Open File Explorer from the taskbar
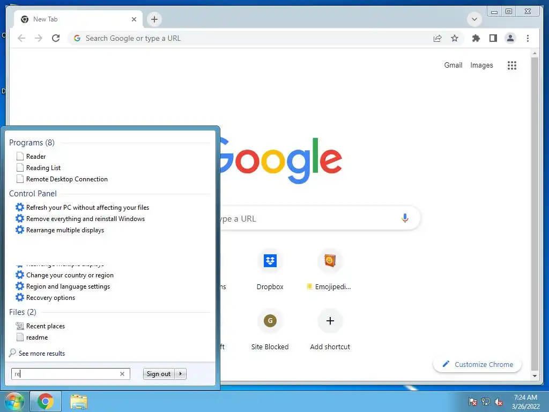549x412 pixels. [x=79, y=401]
